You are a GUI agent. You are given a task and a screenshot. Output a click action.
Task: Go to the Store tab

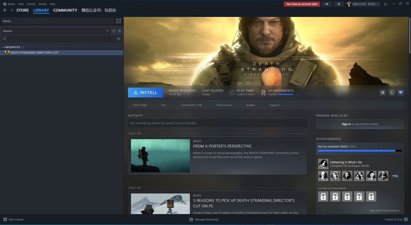(x=22, y=10)
